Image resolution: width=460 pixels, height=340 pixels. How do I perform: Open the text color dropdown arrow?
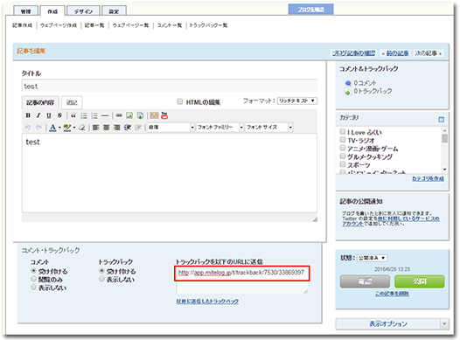pyautogui.click(x=59, y=128)
